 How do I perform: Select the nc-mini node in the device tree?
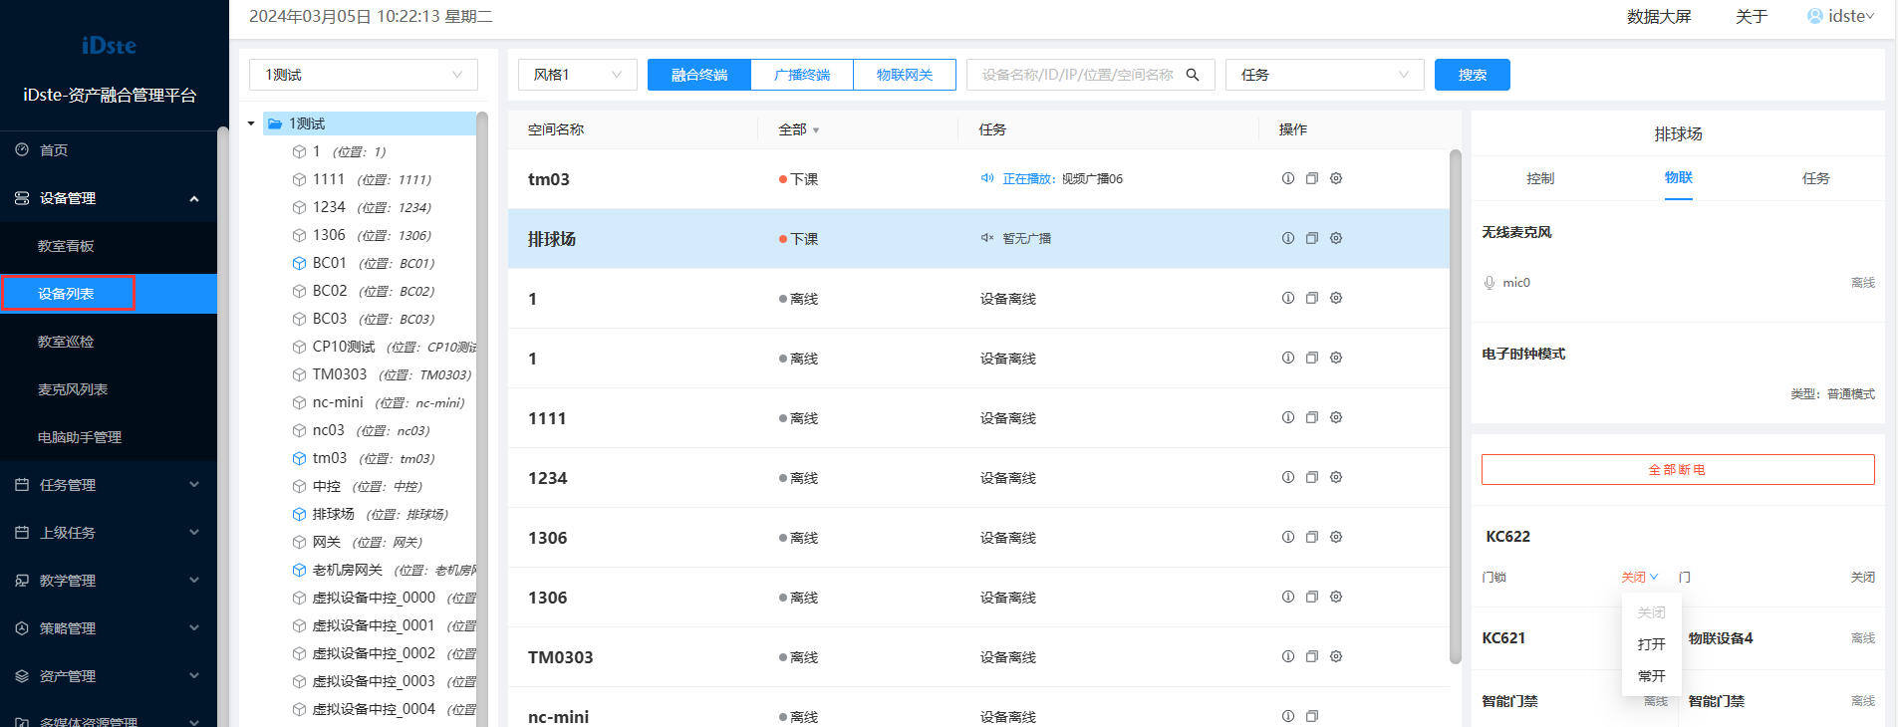(x=338, y=402)
